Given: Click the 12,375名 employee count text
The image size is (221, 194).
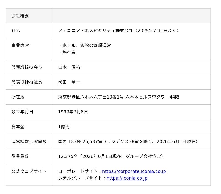Looking at the screenshot, I should (x=68, y=156).
